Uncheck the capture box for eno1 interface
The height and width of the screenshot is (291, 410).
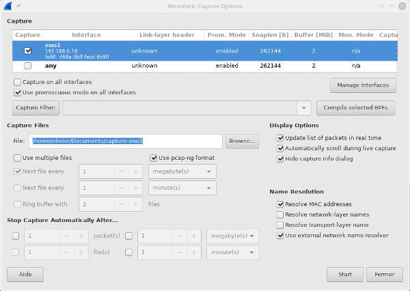[x=27, y=51]
